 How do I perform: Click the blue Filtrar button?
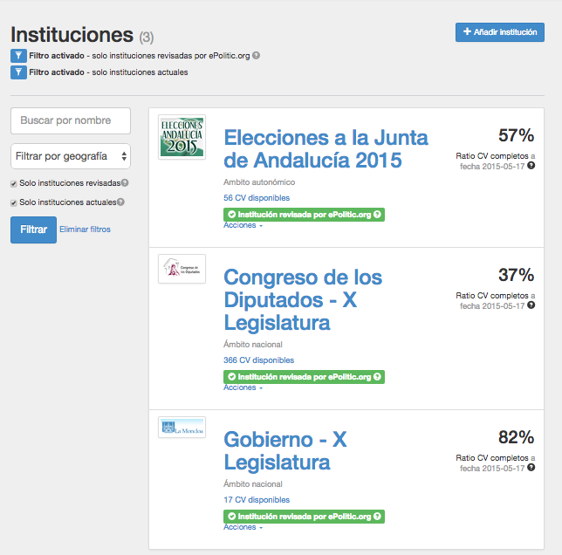33,230
